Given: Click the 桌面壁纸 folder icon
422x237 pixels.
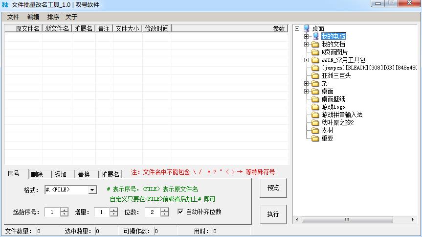Looking at the screenshot, I should (x=315, y=99).
